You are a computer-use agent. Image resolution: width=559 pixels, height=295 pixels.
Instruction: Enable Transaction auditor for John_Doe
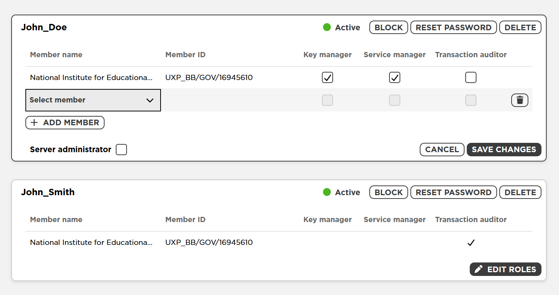471,77
